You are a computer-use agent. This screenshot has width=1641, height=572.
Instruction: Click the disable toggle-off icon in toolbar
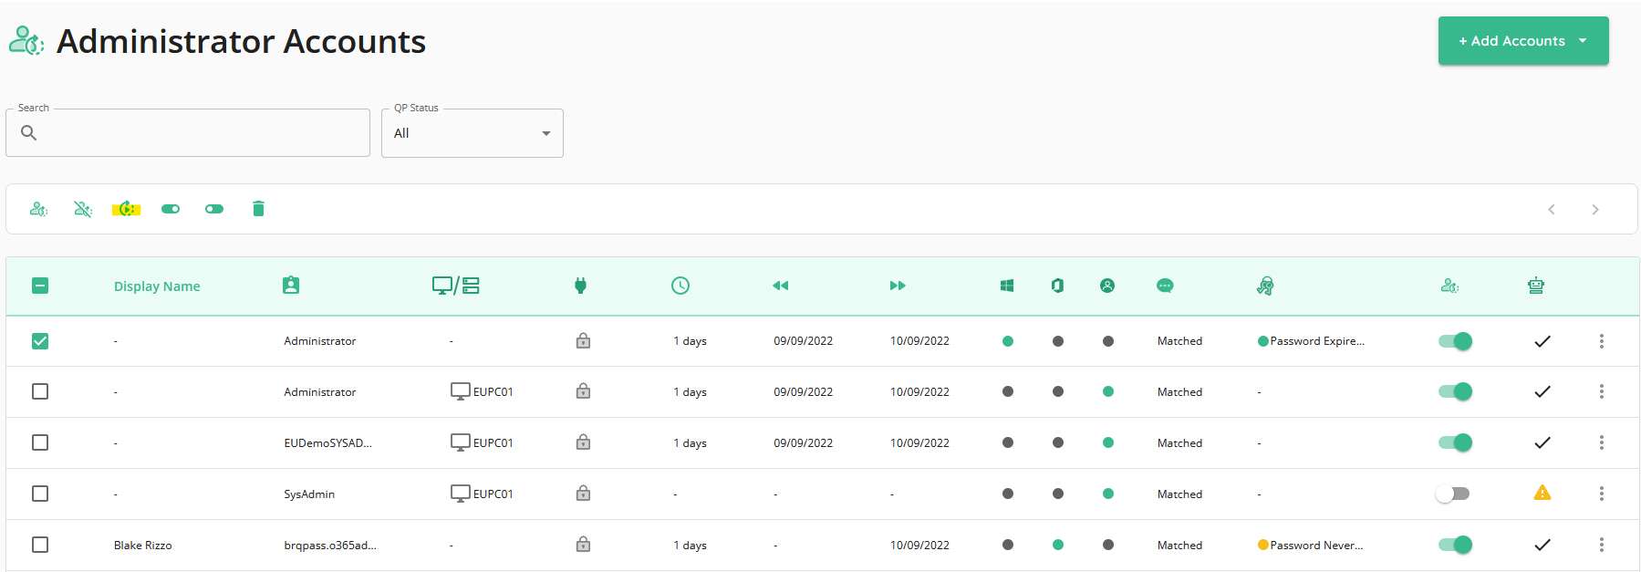[x=214, y=209]
